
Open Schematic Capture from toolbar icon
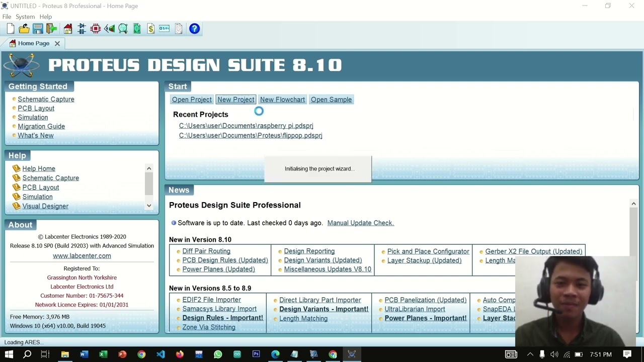(x=82, y=29)
